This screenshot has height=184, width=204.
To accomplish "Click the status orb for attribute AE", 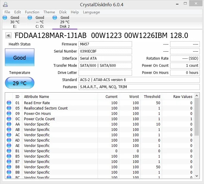I will click(x=9, y=145).
